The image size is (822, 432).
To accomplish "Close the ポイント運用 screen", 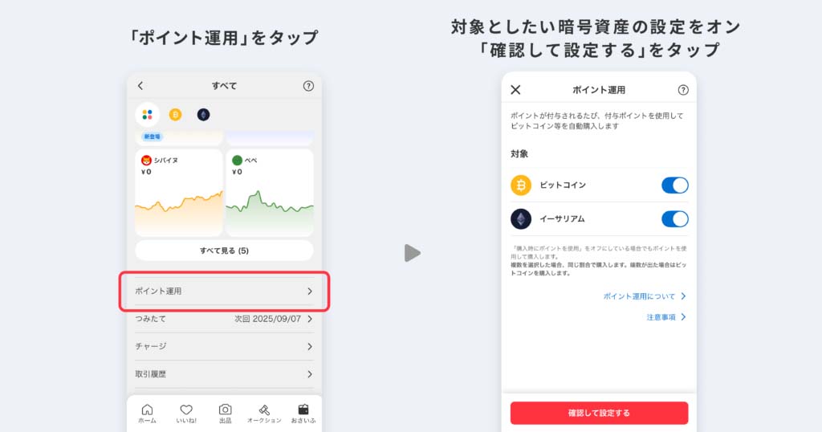I will click(x=515, y=90).
